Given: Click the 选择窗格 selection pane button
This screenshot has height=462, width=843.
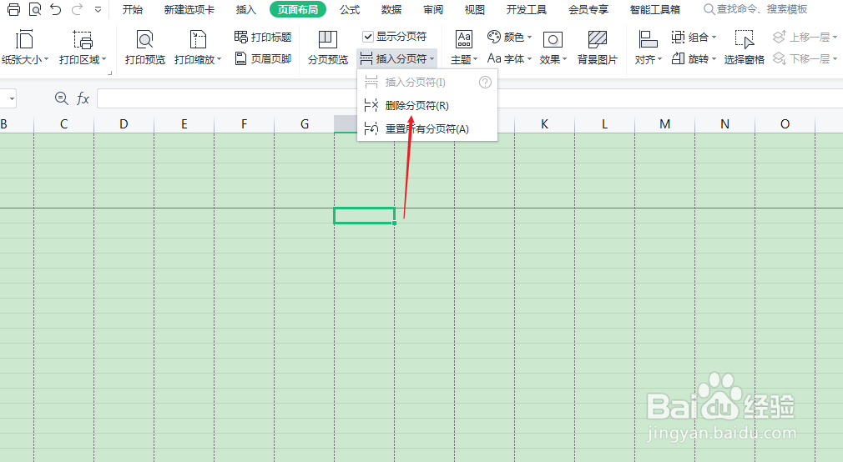Looking at the screenshot, I should coord(744,48).
